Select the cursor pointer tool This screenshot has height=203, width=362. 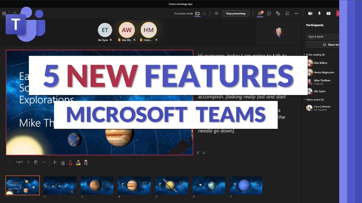pos(55,162)
